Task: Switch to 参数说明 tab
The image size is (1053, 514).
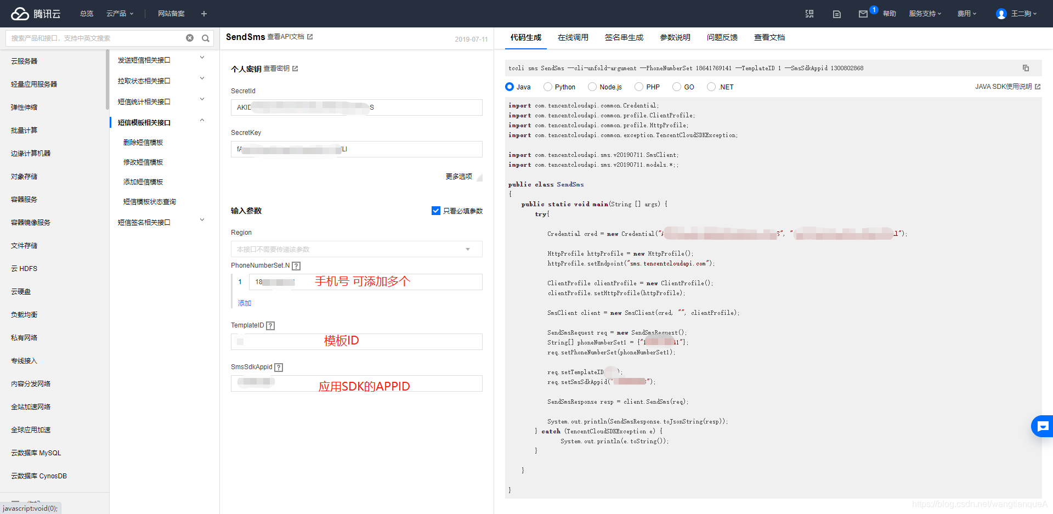Action: pos(675,37)
